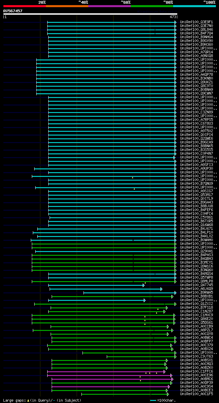Open the UniRef100_A4QP78 hit label

pos(196,75)
